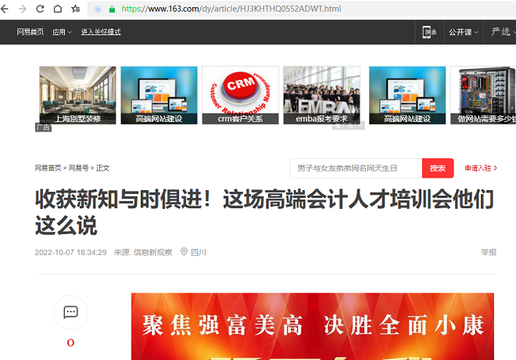The image size is (516, 360).
Task: Expand the 公开课 dropdown
Action: click(x=464, y=32)
